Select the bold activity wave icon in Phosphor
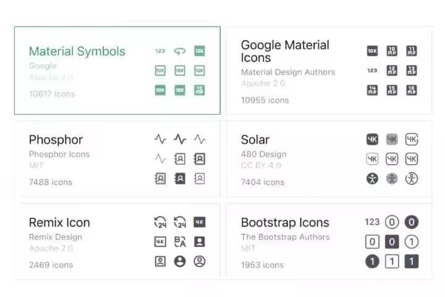445x297 pixels. click(x=180, y=139)
